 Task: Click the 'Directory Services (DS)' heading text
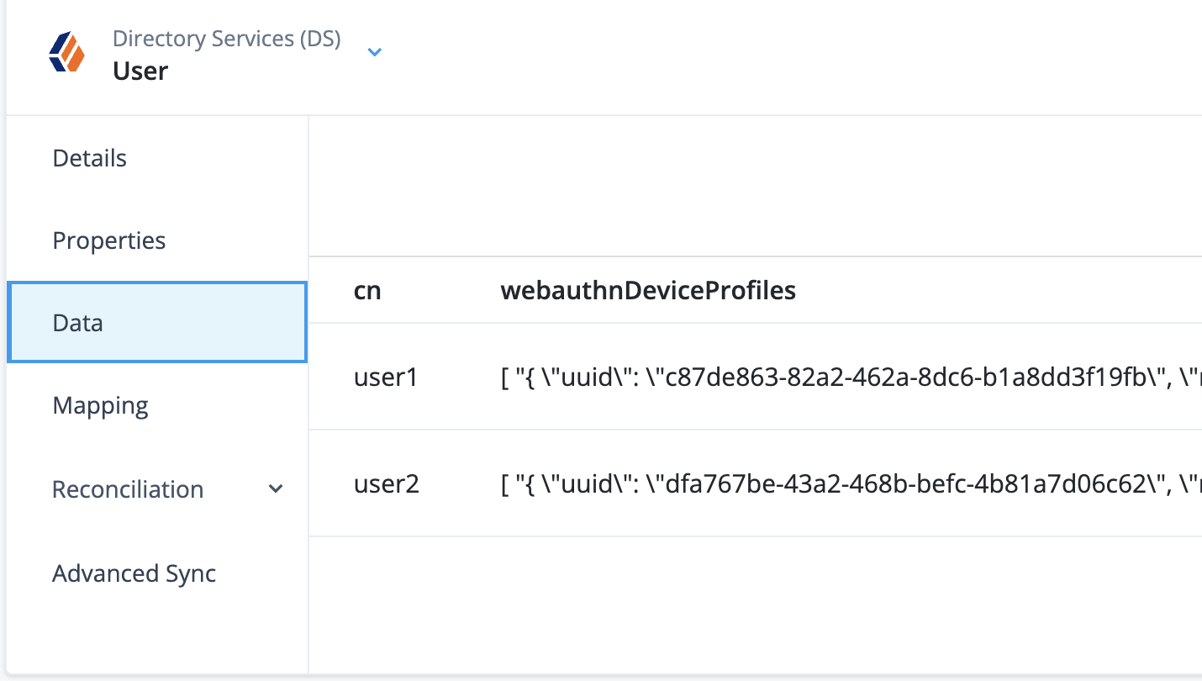point(227,39)
